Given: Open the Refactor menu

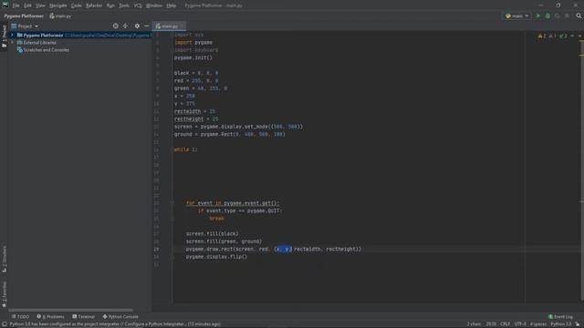Looking at the screenshot, I should 94,5.
